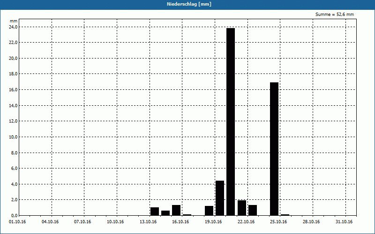
Task: Click the 0.6 mm bar after 13.10.16 bar
Action: (165, 213)
